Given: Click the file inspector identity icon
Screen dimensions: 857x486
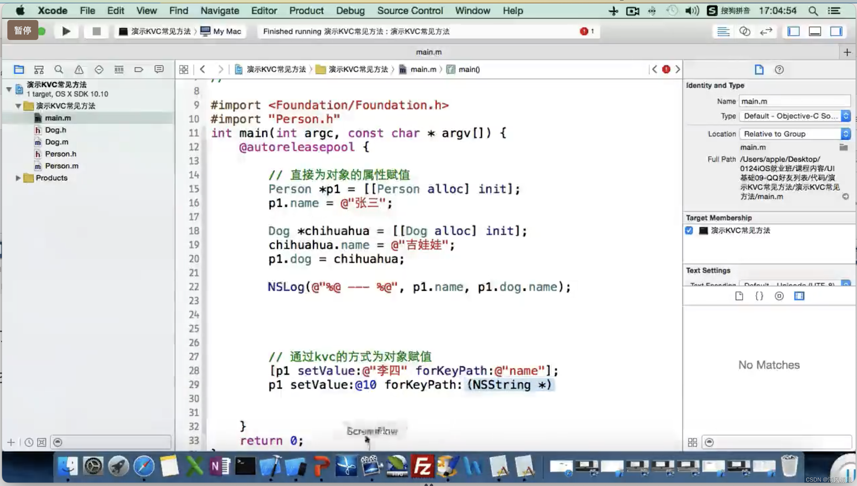Looking at the screenshot, I should [759, 69].
